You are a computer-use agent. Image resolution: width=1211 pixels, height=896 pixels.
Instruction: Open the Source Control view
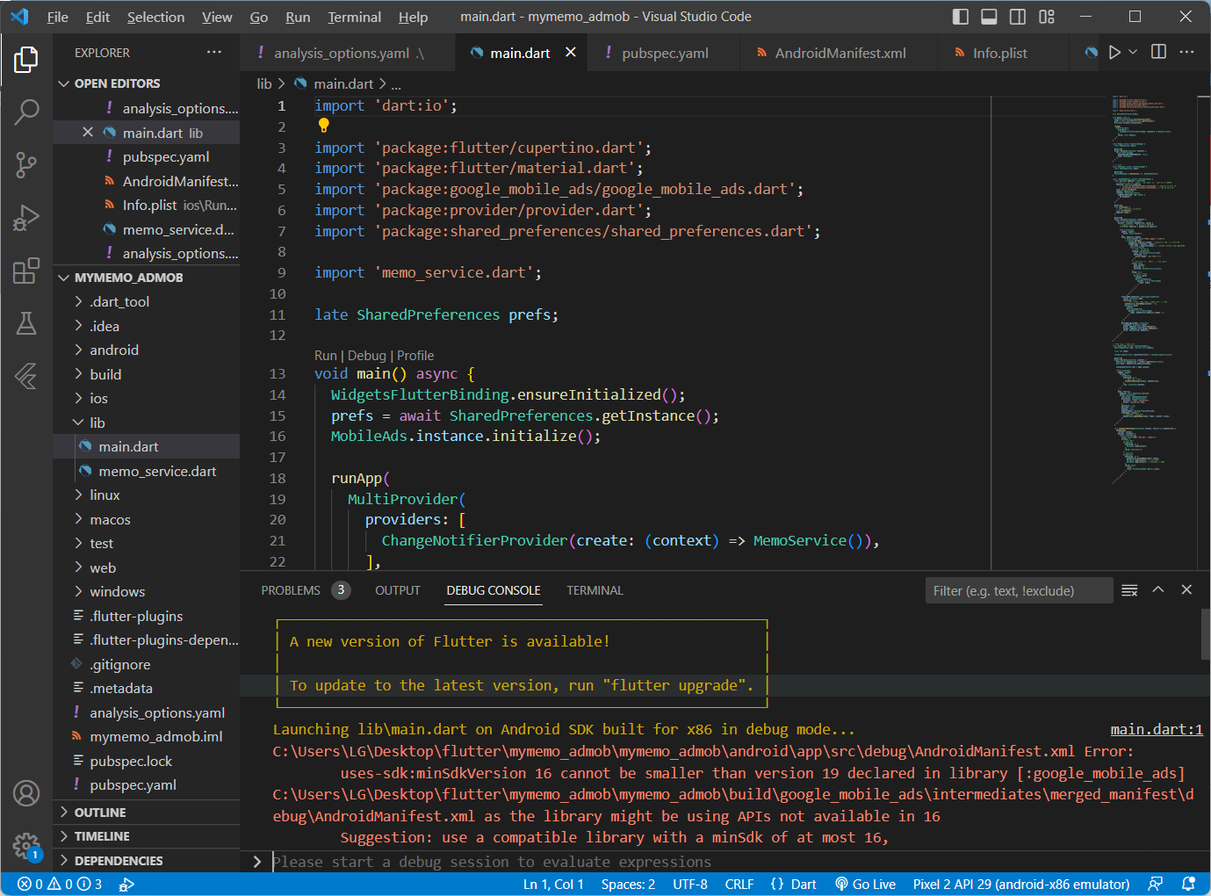click(x=26, y=164)
